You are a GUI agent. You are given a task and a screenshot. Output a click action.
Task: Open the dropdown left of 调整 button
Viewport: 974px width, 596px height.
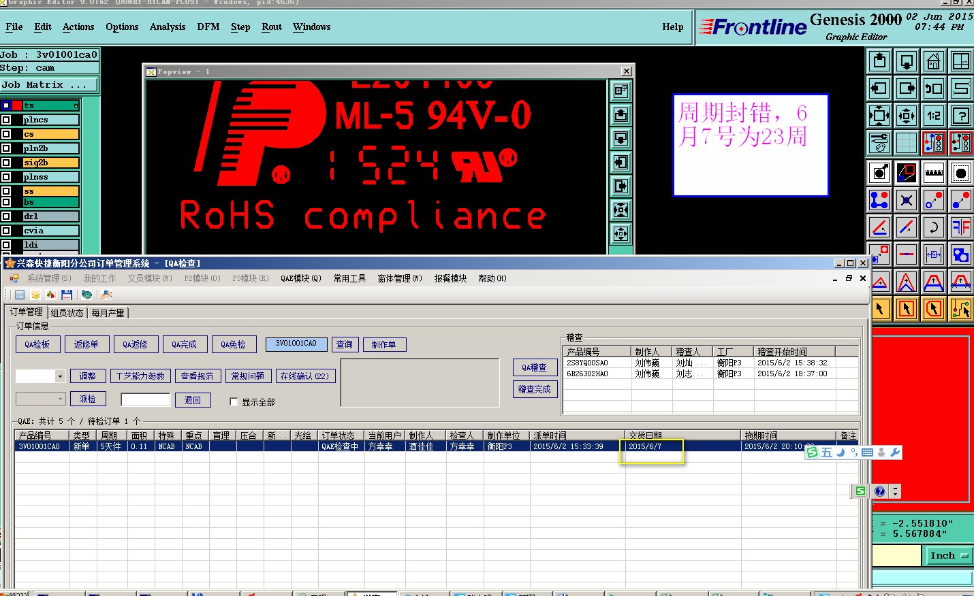click(60, 376)
